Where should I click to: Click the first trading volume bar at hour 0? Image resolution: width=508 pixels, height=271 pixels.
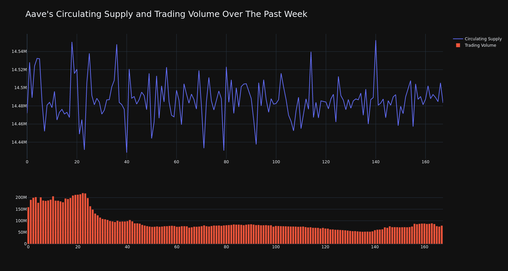click(x=28, y=226)
